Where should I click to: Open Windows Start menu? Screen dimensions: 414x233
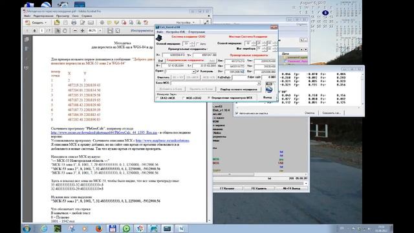27,228
